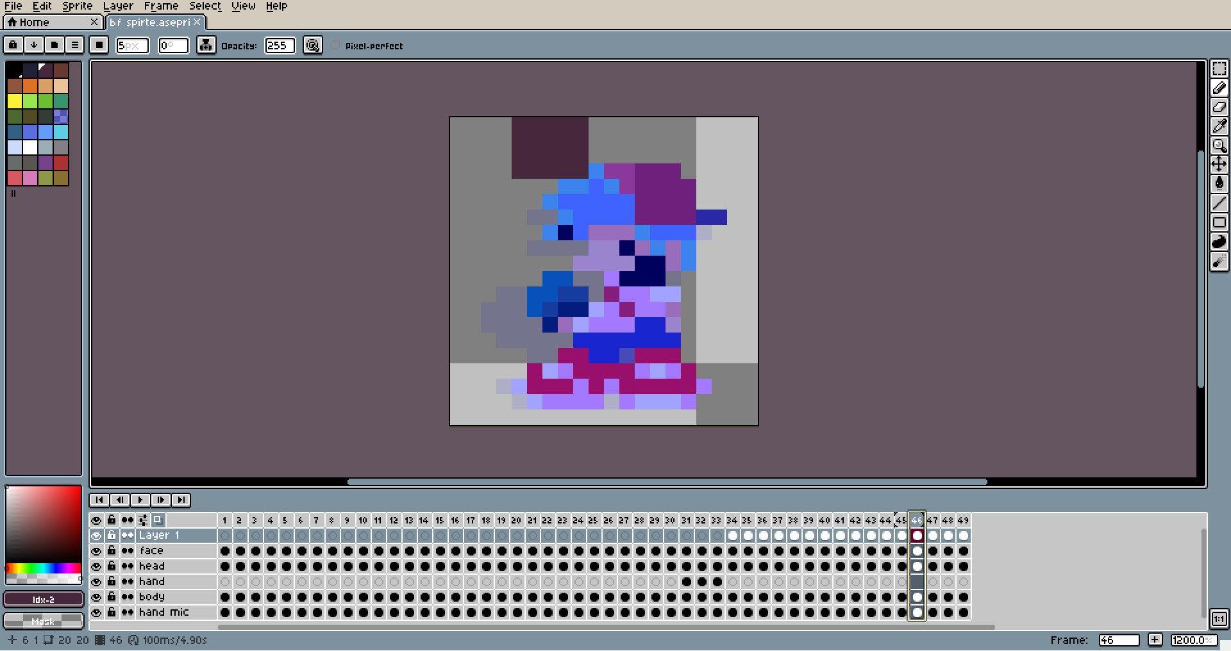Select frame 10 header in timeline
This screenshot has width=1231, height=651.
tap(363, 520)
